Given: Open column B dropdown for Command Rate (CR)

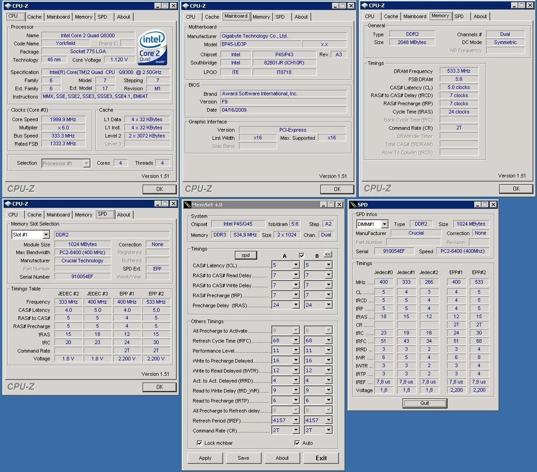Looking at the screenshot, I should click(328, 430).
